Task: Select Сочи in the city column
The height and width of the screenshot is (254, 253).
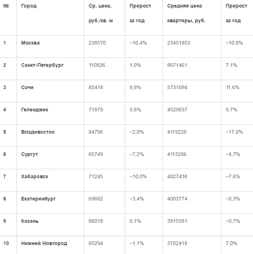Action: [x=27, y=87]
